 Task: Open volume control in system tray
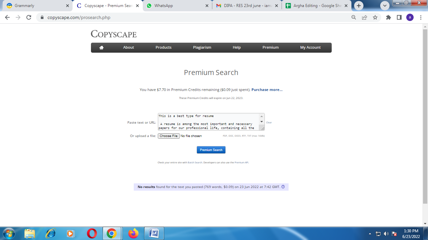386,234
